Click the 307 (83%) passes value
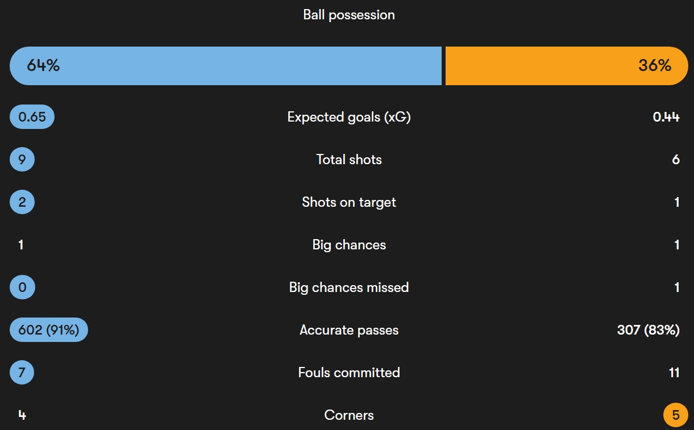This screenshot has height=430, width=694. coord(649,330)
